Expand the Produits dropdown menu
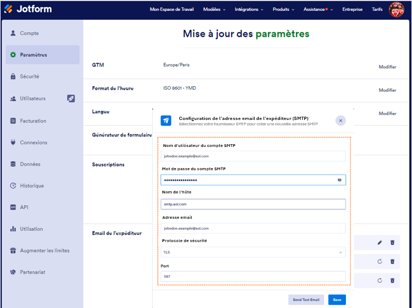The image size is (412, 308). 283,9
